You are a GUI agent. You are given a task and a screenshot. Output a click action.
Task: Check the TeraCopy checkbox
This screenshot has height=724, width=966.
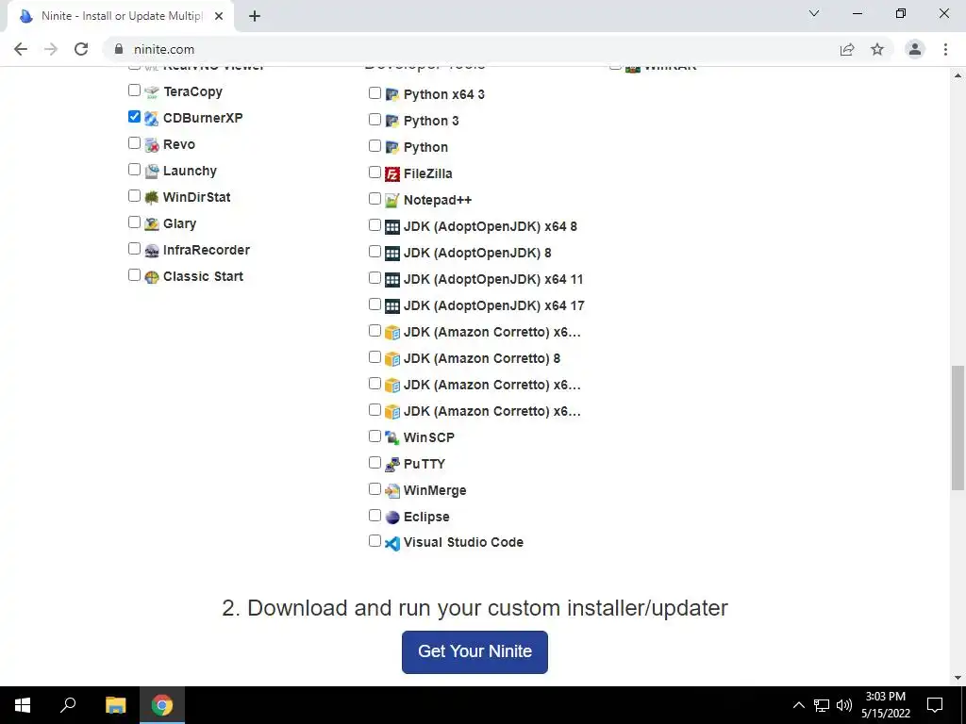pos(134,90)
